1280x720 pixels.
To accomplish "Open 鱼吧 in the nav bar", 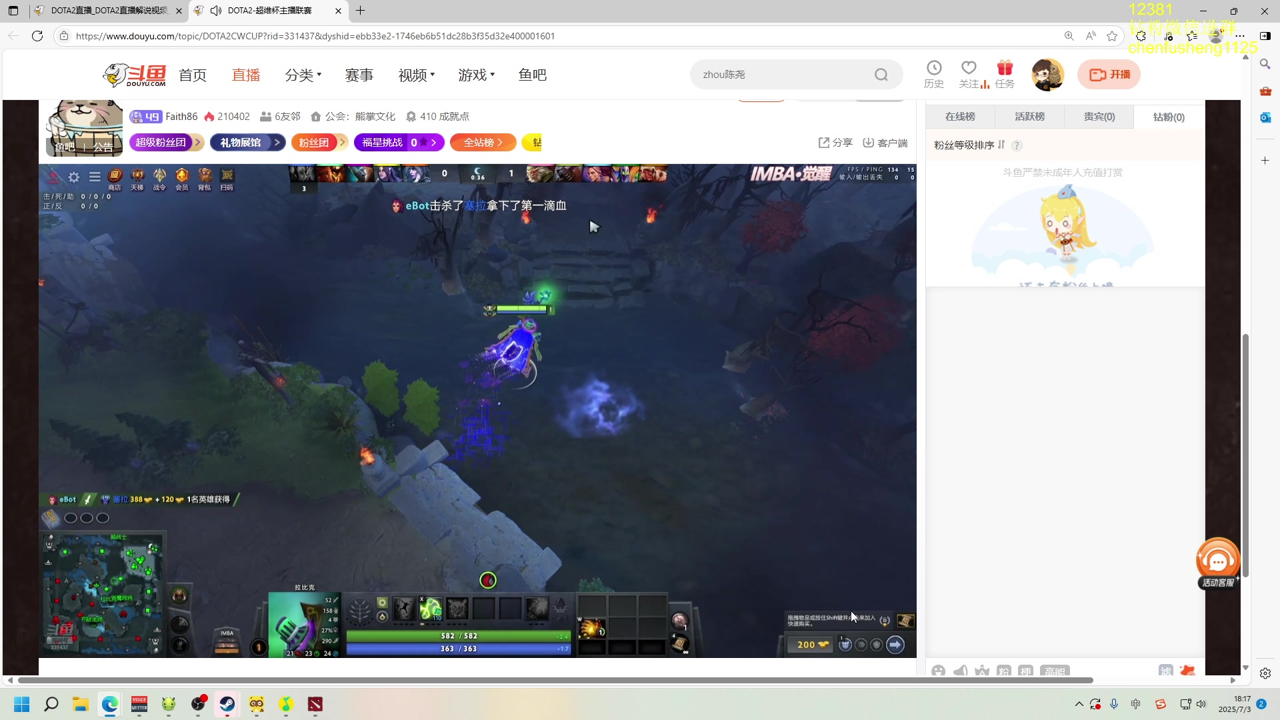I will click(533, 75).
